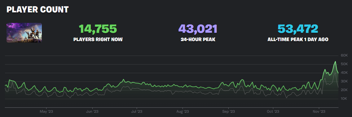Click the 'PLAYER COUNT' heading

pos(37,10)
